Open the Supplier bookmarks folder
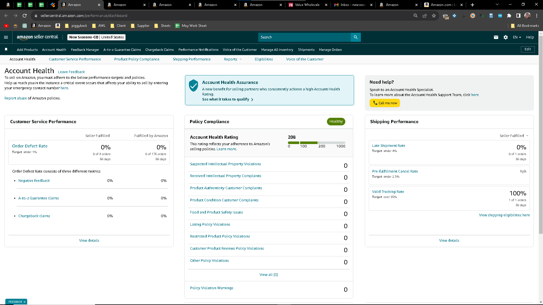543x305 pixels. click(140, 26)
